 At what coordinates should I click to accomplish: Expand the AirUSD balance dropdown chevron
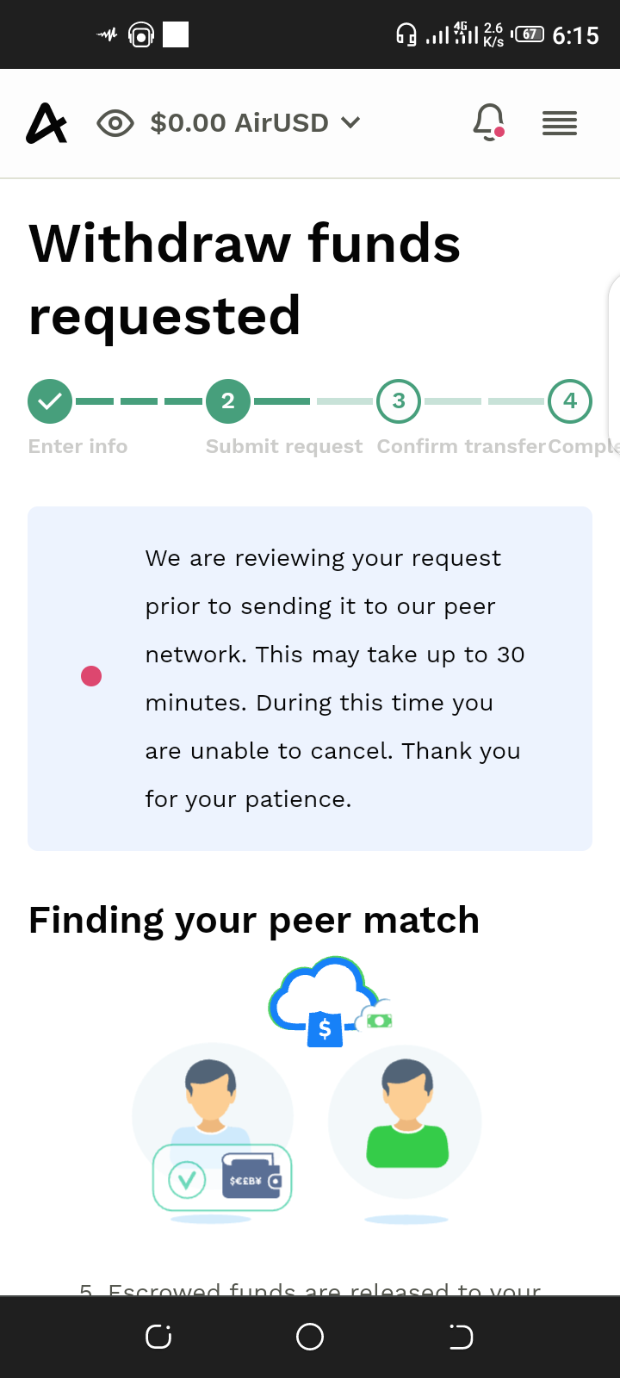[350, 123]
